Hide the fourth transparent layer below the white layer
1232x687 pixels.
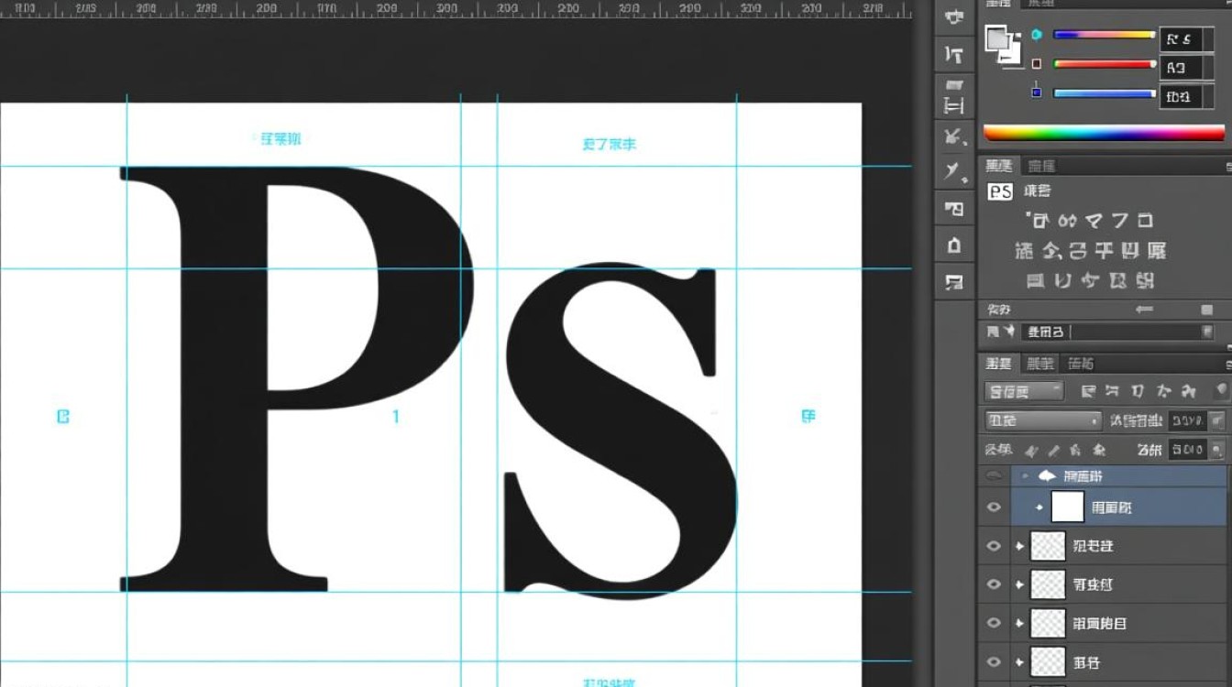click(994, 661)
